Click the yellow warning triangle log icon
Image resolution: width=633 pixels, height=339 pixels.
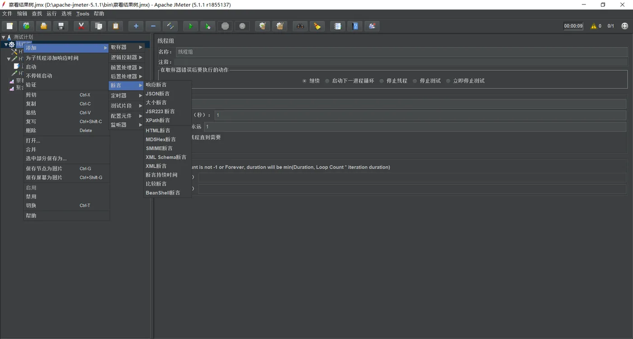coord(594,26)
